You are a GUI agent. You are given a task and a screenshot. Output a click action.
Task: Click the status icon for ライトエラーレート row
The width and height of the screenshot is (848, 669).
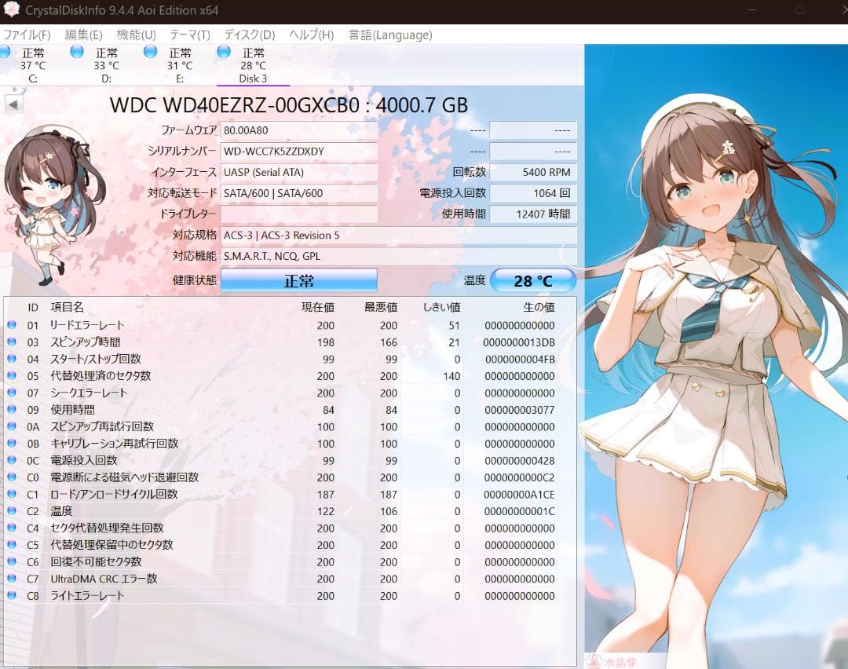click(12, 596)
